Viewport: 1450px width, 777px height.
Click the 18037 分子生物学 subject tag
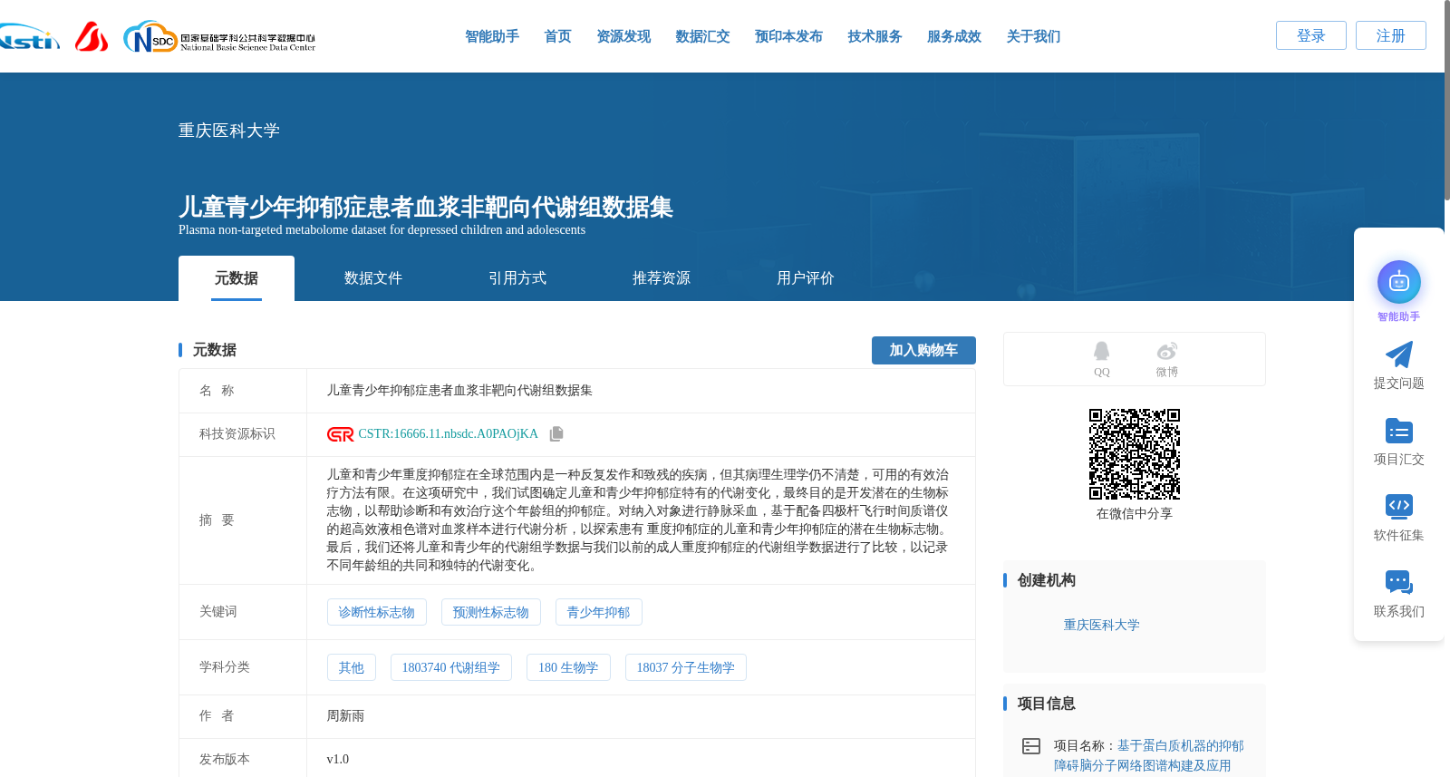coord(686,667)
